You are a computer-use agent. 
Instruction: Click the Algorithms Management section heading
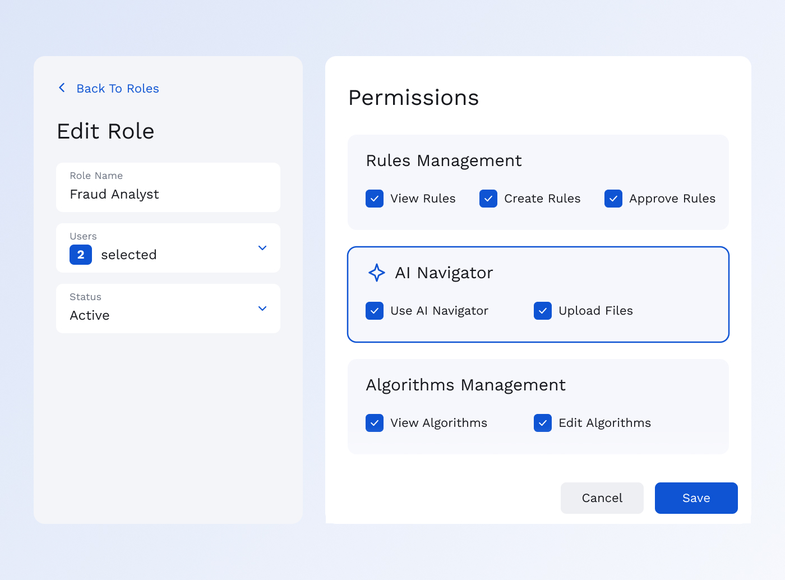click(465, 385)
